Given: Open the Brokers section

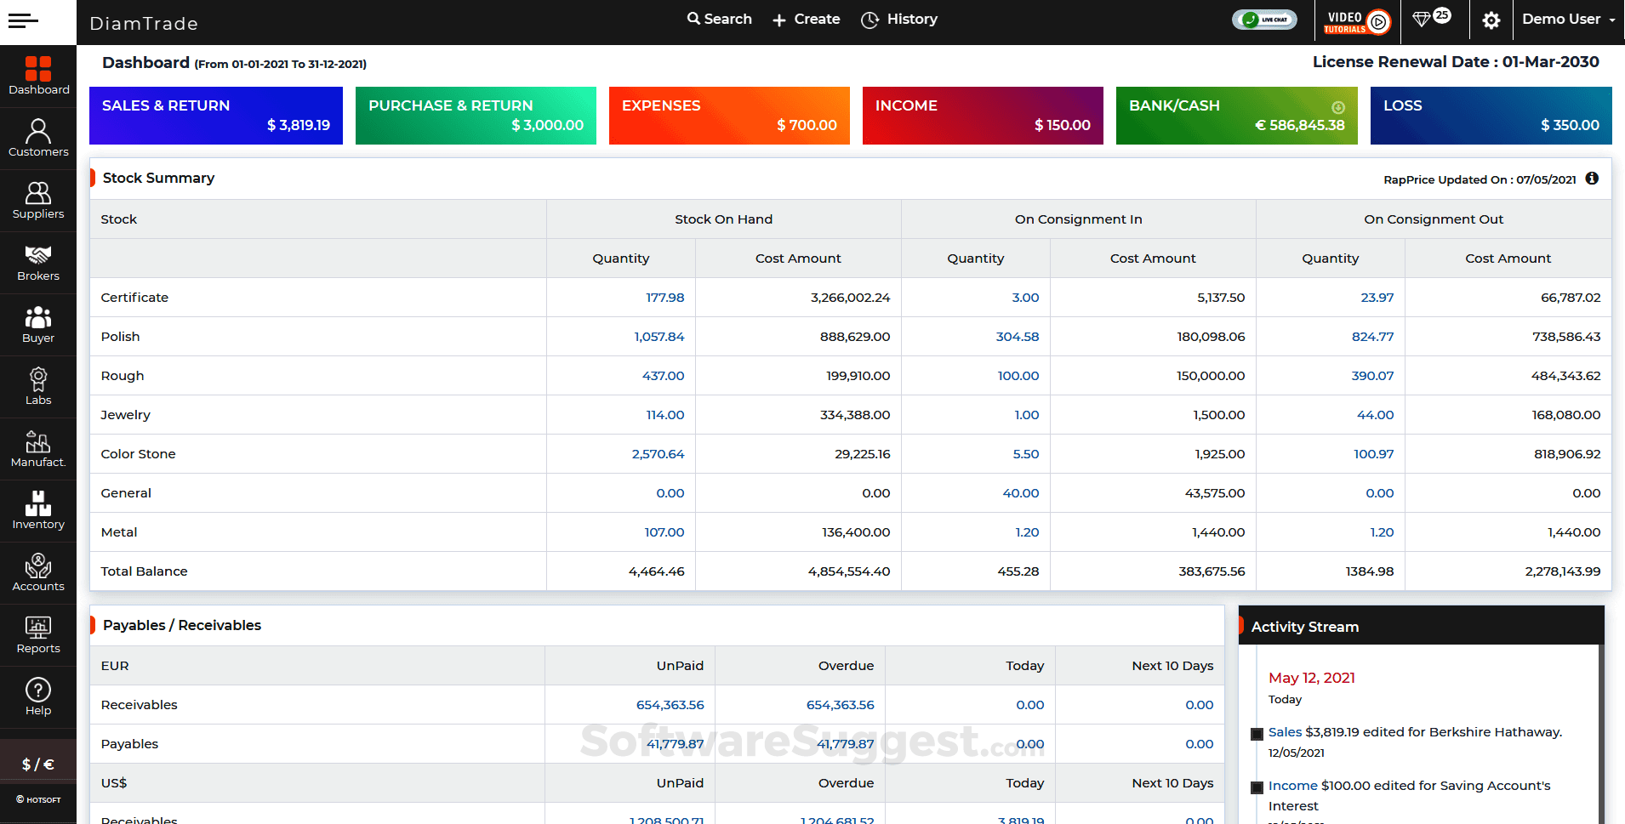Looking at the screenshot, I should (x=37, y=260).
